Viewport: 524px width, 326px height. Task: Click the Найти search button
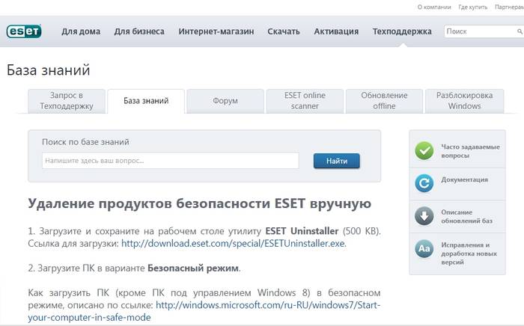click(x=337, y=161)
